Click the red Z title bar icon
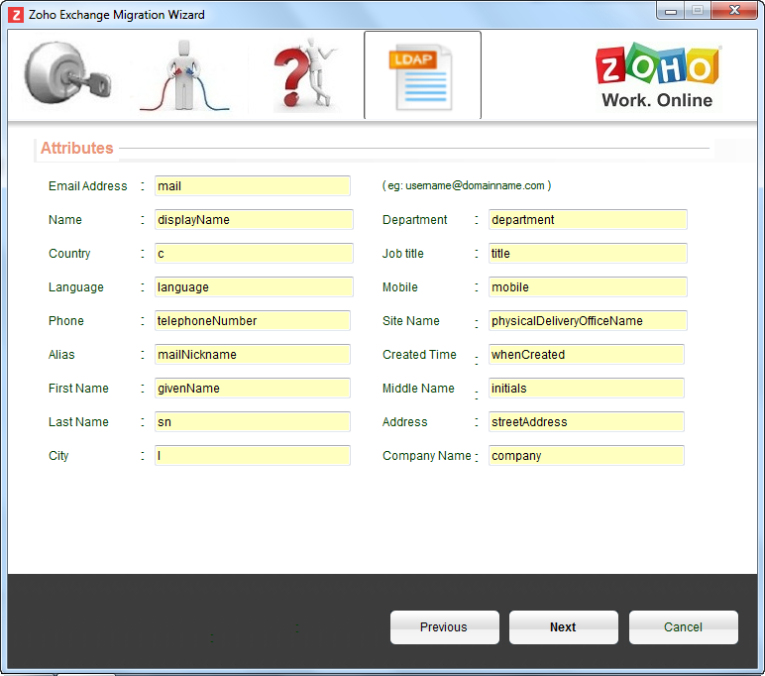 point(16,15)
